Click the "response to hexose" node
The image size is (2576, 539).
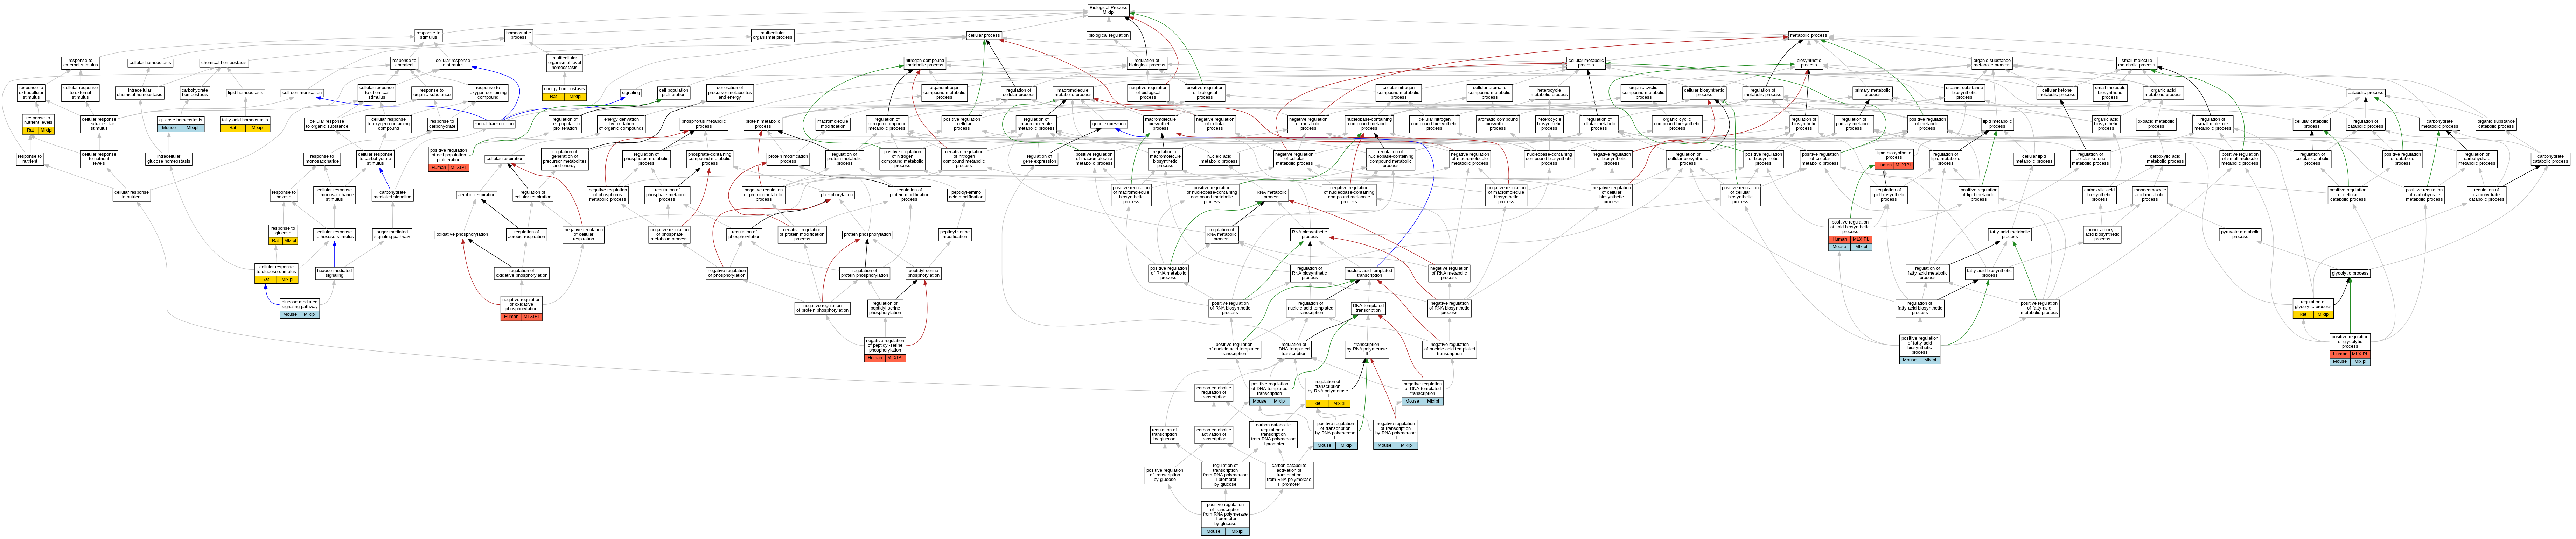283,195
